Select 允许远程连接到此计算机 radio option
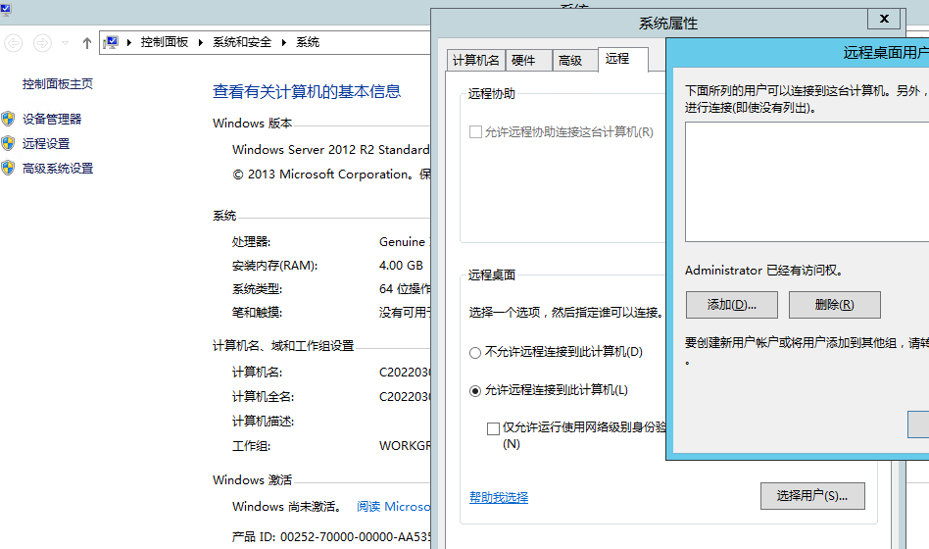 tap(475, 390)
